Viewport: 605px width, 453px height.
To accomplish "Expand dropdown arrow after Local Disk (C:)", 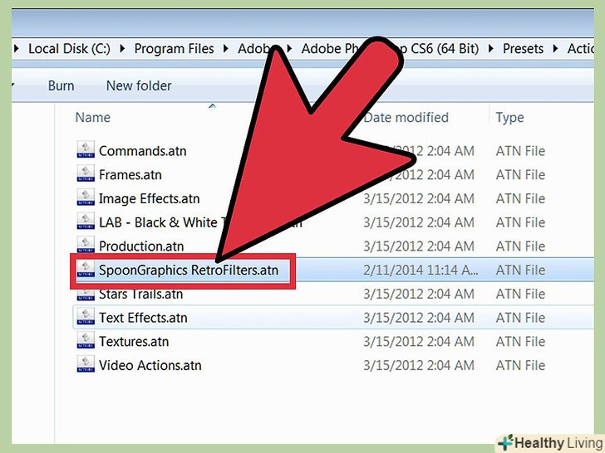I will pos(122,49).
